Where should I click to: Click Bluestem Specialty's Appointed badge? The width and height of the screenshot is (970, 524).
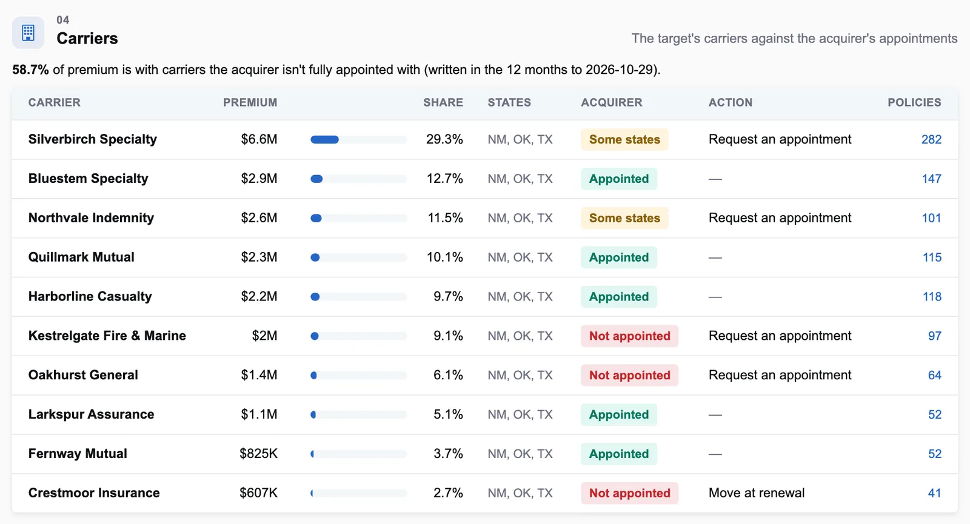pos(619,179)
